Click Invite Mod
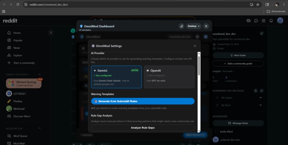The width and height of the screenshot is (288, 145). click(x=226, y=131)
